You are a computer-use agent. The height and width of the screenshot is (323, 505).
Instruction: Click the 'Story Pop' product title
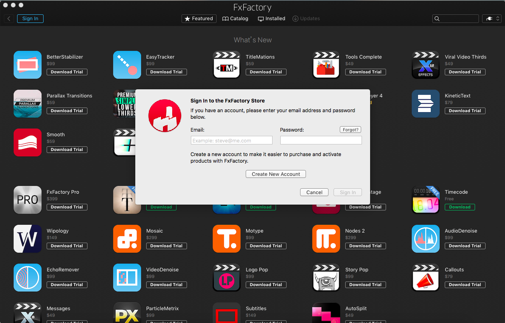[356, 269]
